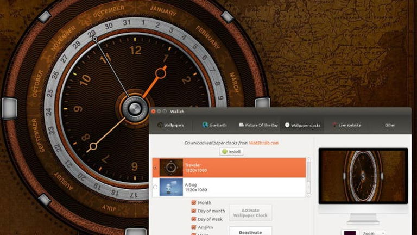Viewport: 417px width, 235px height.
Task: Click the Live Website pin icon
Action: (x=334, y=125)
